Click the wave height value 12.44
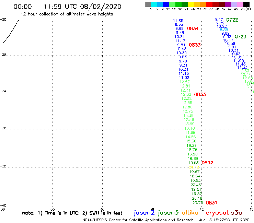Viewport: 254px width, 223px height. pyautogui.click(x=246, y=74)
